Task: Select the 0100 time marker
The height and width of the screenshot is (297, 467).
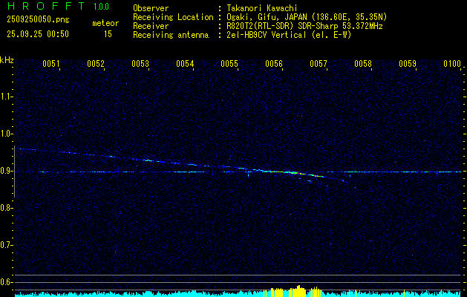Action: click(451, 65)
